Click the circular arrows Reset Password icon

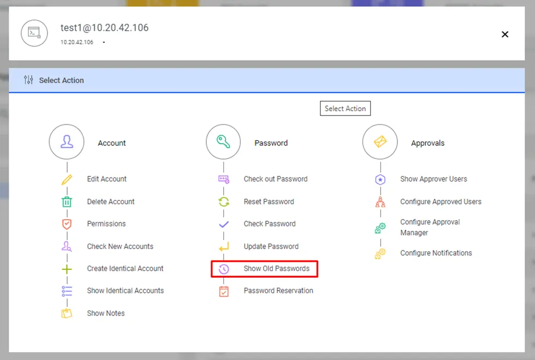click(224, 202)
